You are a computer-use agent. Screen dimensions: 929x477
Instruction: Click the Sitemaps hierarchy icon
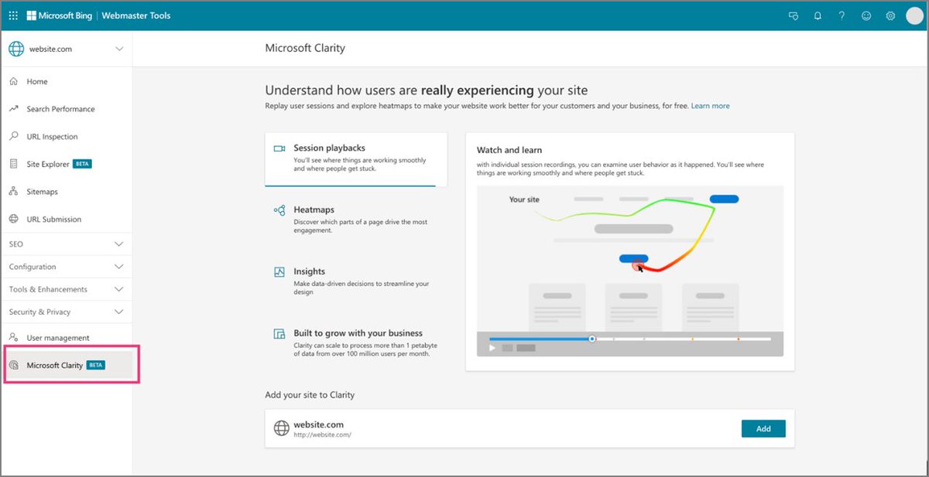coord(13,191)
